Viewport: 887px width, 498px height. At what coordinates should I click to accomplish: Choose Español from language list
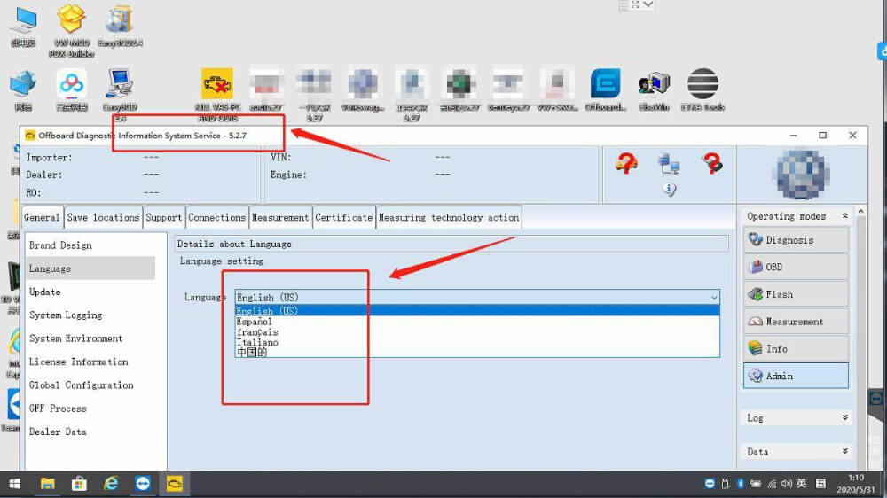click(x=477, y=322)
